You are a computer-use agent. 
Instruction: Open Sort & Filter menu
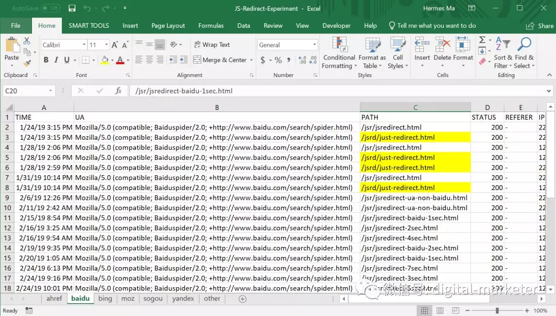pos(503,53)
